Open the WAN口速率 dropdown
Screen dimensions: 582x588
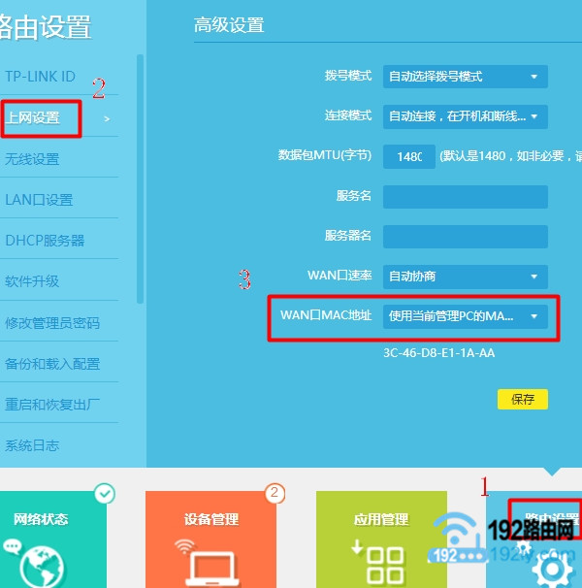[465, 277]
